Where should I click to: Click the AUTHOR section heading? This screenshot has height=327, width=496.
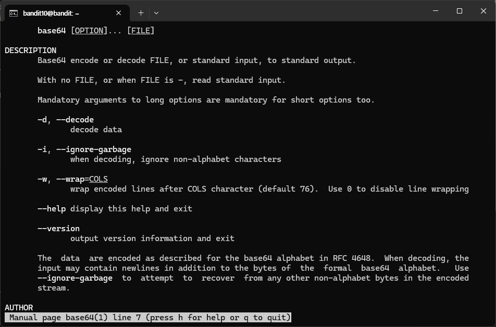(x=19, y=307)
